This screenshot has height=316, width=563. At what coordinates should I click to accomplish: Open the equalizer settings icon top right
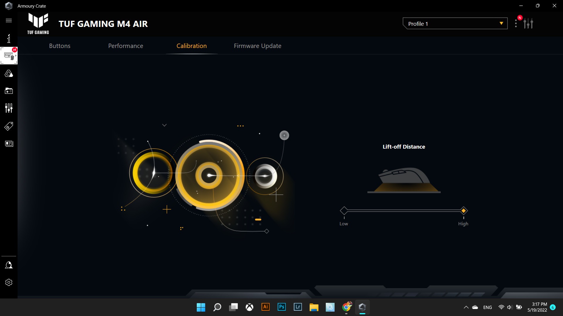point(528,23)
